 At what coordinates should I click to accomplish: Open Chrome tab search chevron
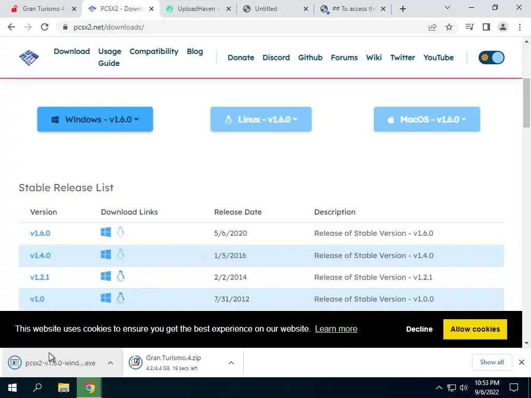448,7
